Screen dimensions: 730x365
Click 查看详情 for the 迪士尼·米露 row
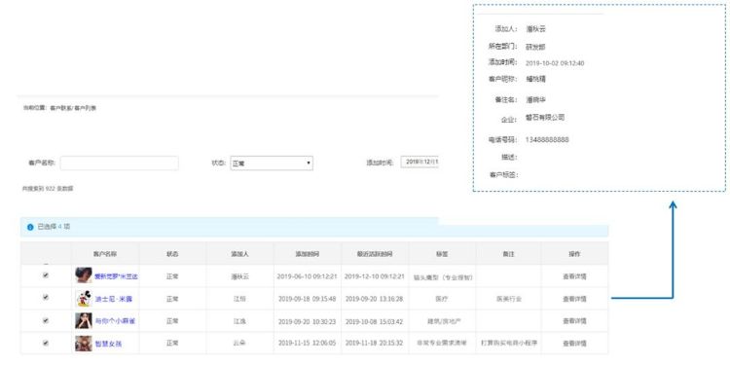(574, 299)
